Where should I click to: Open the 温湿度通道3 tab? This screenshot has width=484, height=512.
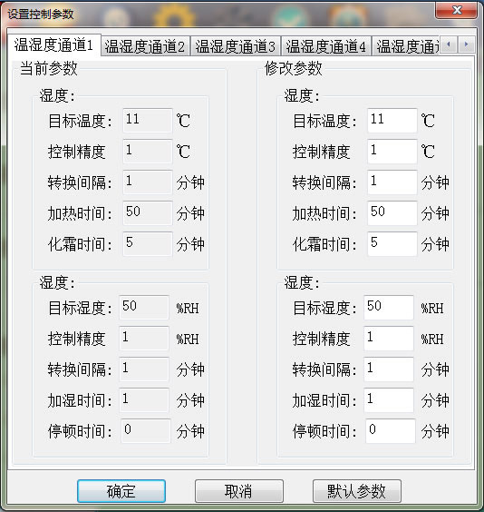236,46
